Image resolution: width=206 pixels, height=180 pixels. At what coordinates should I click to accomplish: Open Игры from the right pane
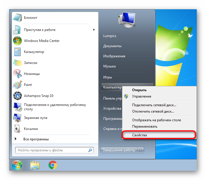(107, 77)
